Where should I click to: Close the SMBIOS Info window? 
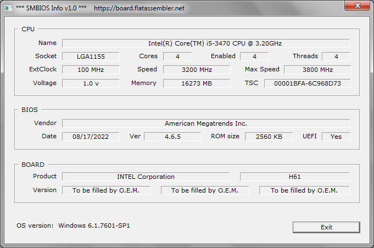(357, 5)
